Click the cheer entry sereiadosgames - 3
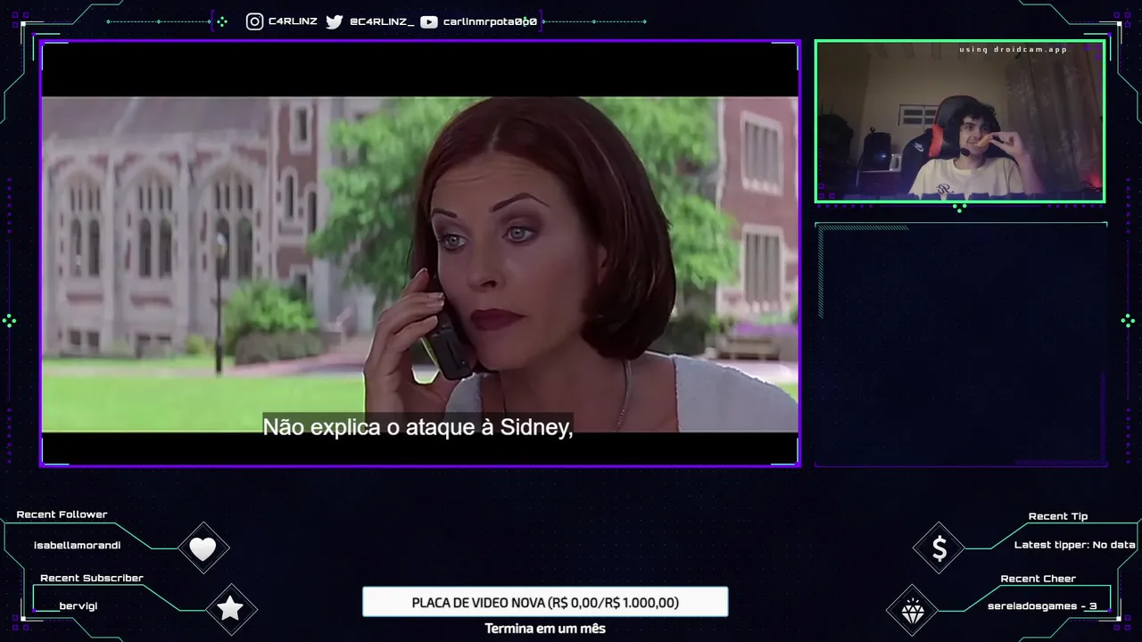The height and width of the screenshot is (642, 1142). click(x=1042, y=606)
